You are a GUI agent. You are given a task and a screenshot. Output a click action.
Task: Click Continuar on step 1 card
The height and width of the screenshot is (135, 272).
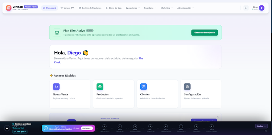point(87,128)
